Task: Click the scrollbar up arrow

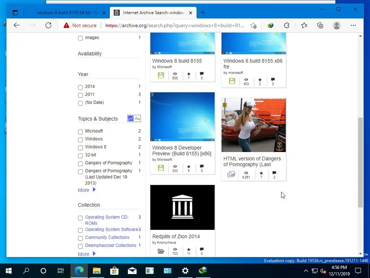Action: coord(360,36)
